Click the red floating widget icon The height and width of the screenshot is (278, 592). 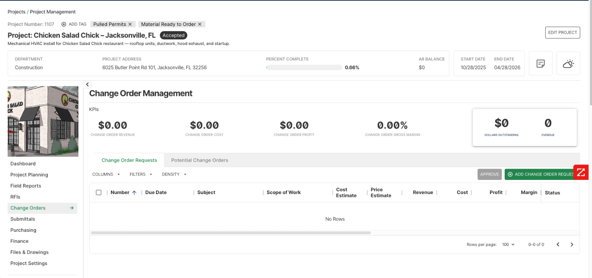pos(581,172)
